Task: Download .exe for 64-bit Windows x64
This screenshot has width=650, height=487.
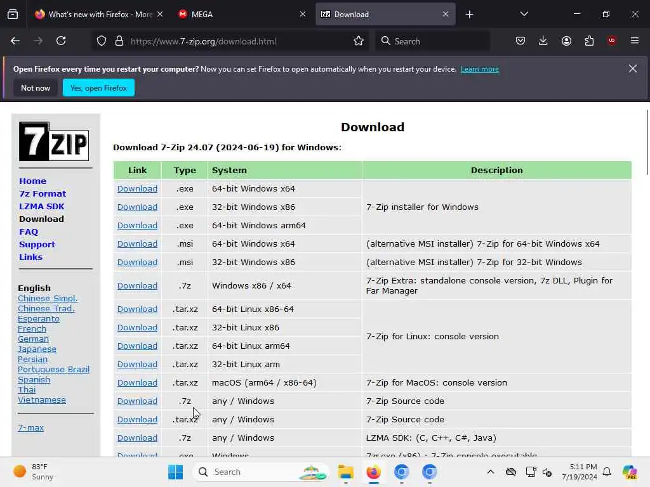Action: tap(137, 188)
